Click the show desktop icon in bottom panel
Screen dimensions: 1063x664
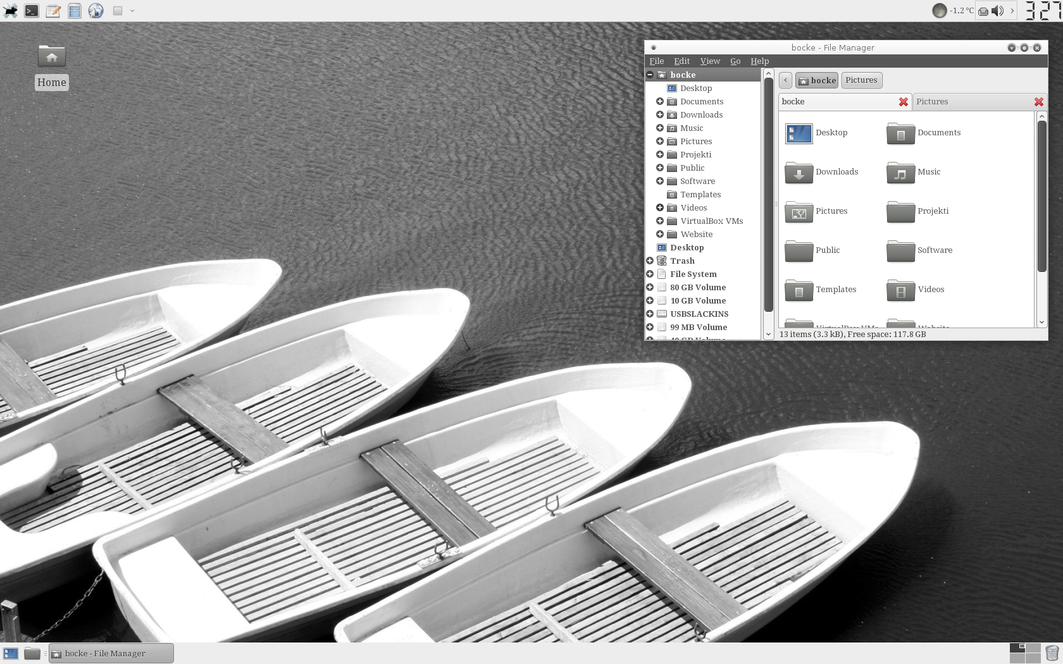point(11,653)
